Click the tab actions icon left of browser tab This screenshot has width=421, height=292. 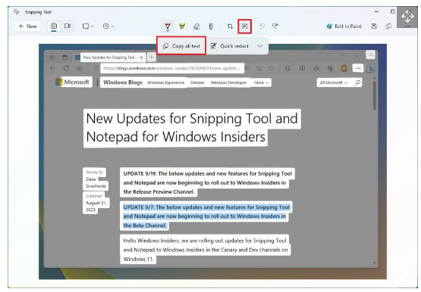[64, 57]
